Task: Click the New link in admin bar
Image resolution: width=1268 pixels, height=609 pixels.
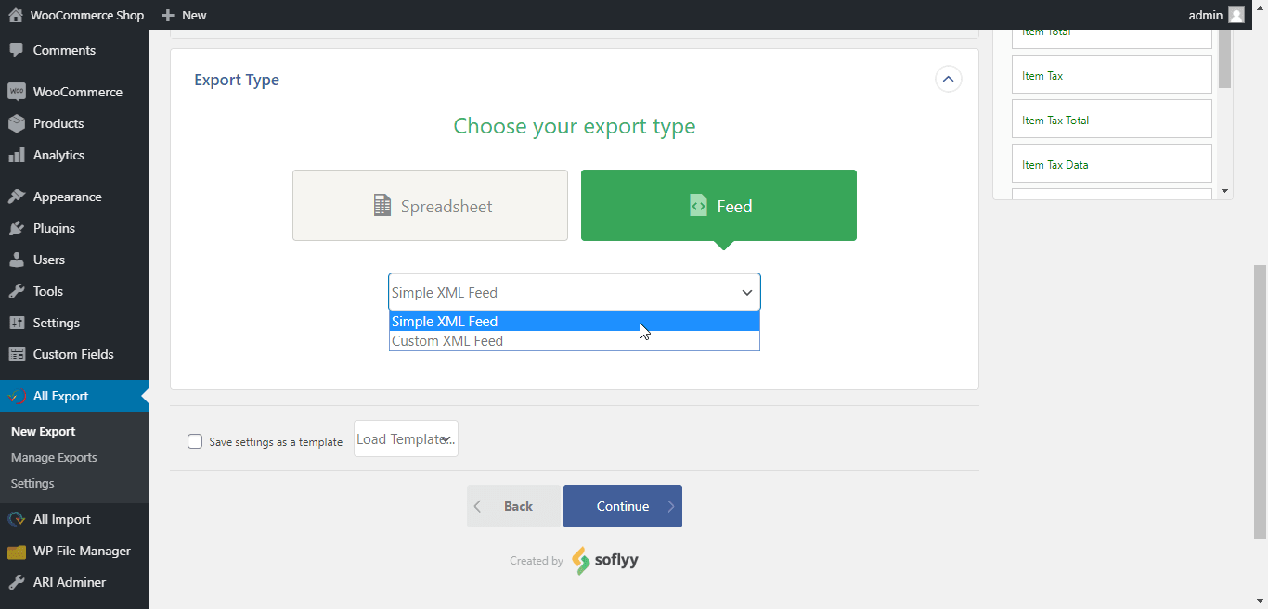Action: (184, 15)
